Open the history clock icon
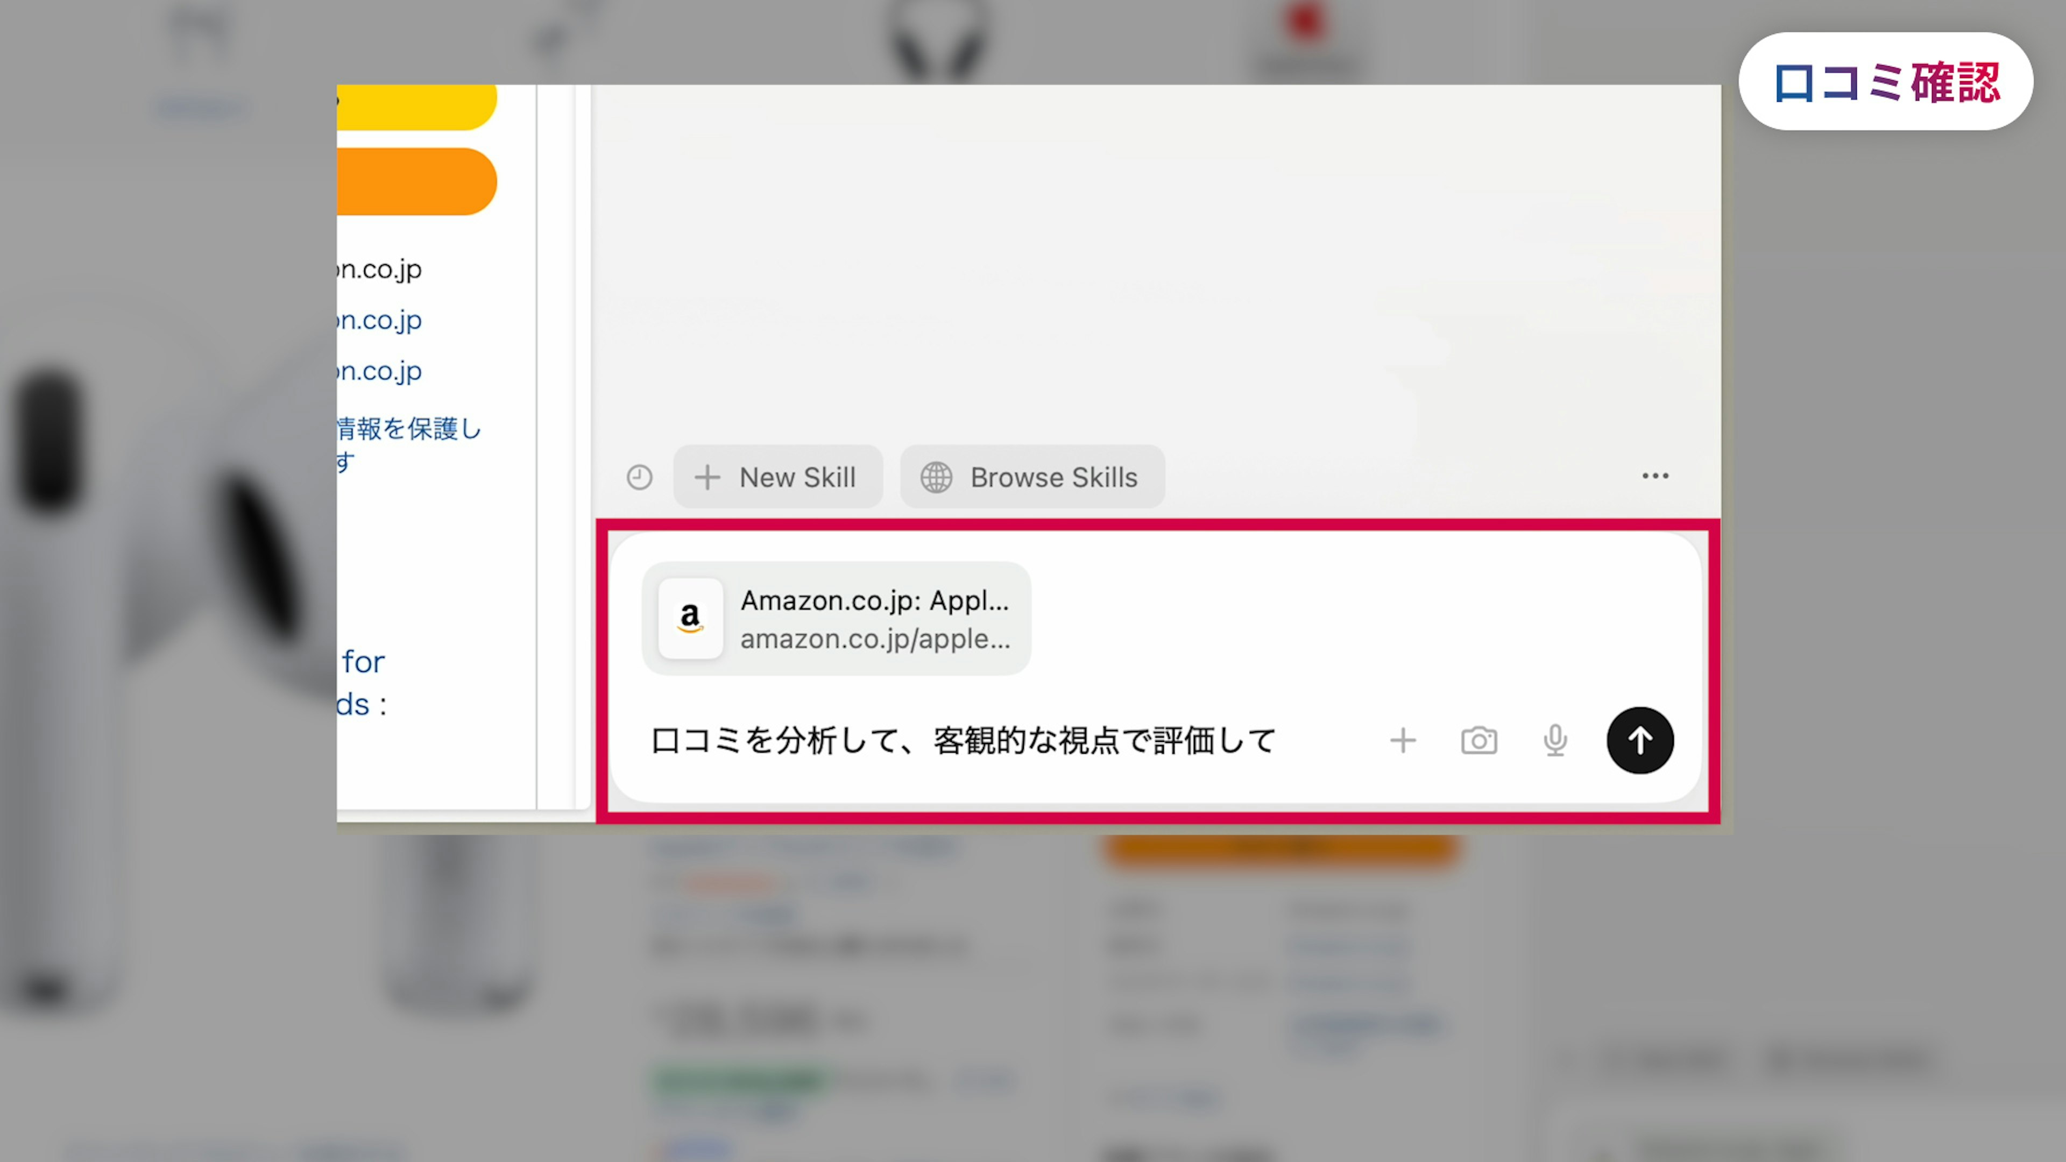 639,477
